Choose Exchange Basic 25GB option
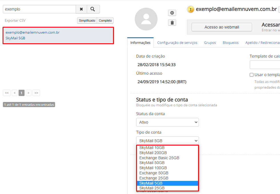280x194 pixels. click(x=168, y=158)
